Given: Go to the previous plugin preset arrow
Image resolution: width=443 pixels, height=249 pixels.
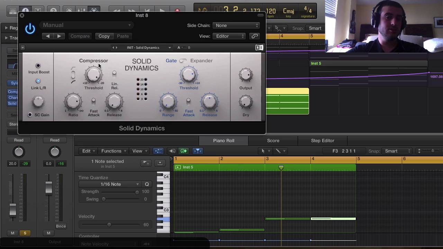Looking at the screenshot, I should [x=48, y=36].
